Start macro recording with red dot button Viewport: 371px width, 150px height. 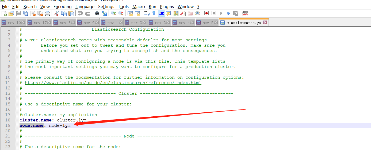[206, 13]
